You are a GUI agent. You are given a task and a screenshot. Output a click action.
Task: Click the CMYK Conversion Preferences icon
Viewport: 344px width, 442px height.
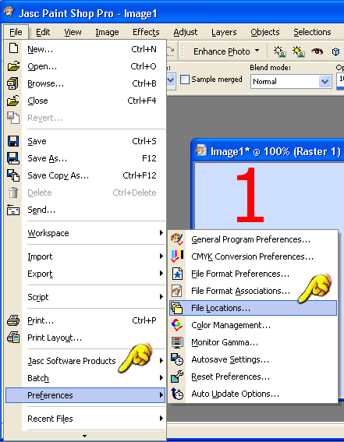[177, 256]
